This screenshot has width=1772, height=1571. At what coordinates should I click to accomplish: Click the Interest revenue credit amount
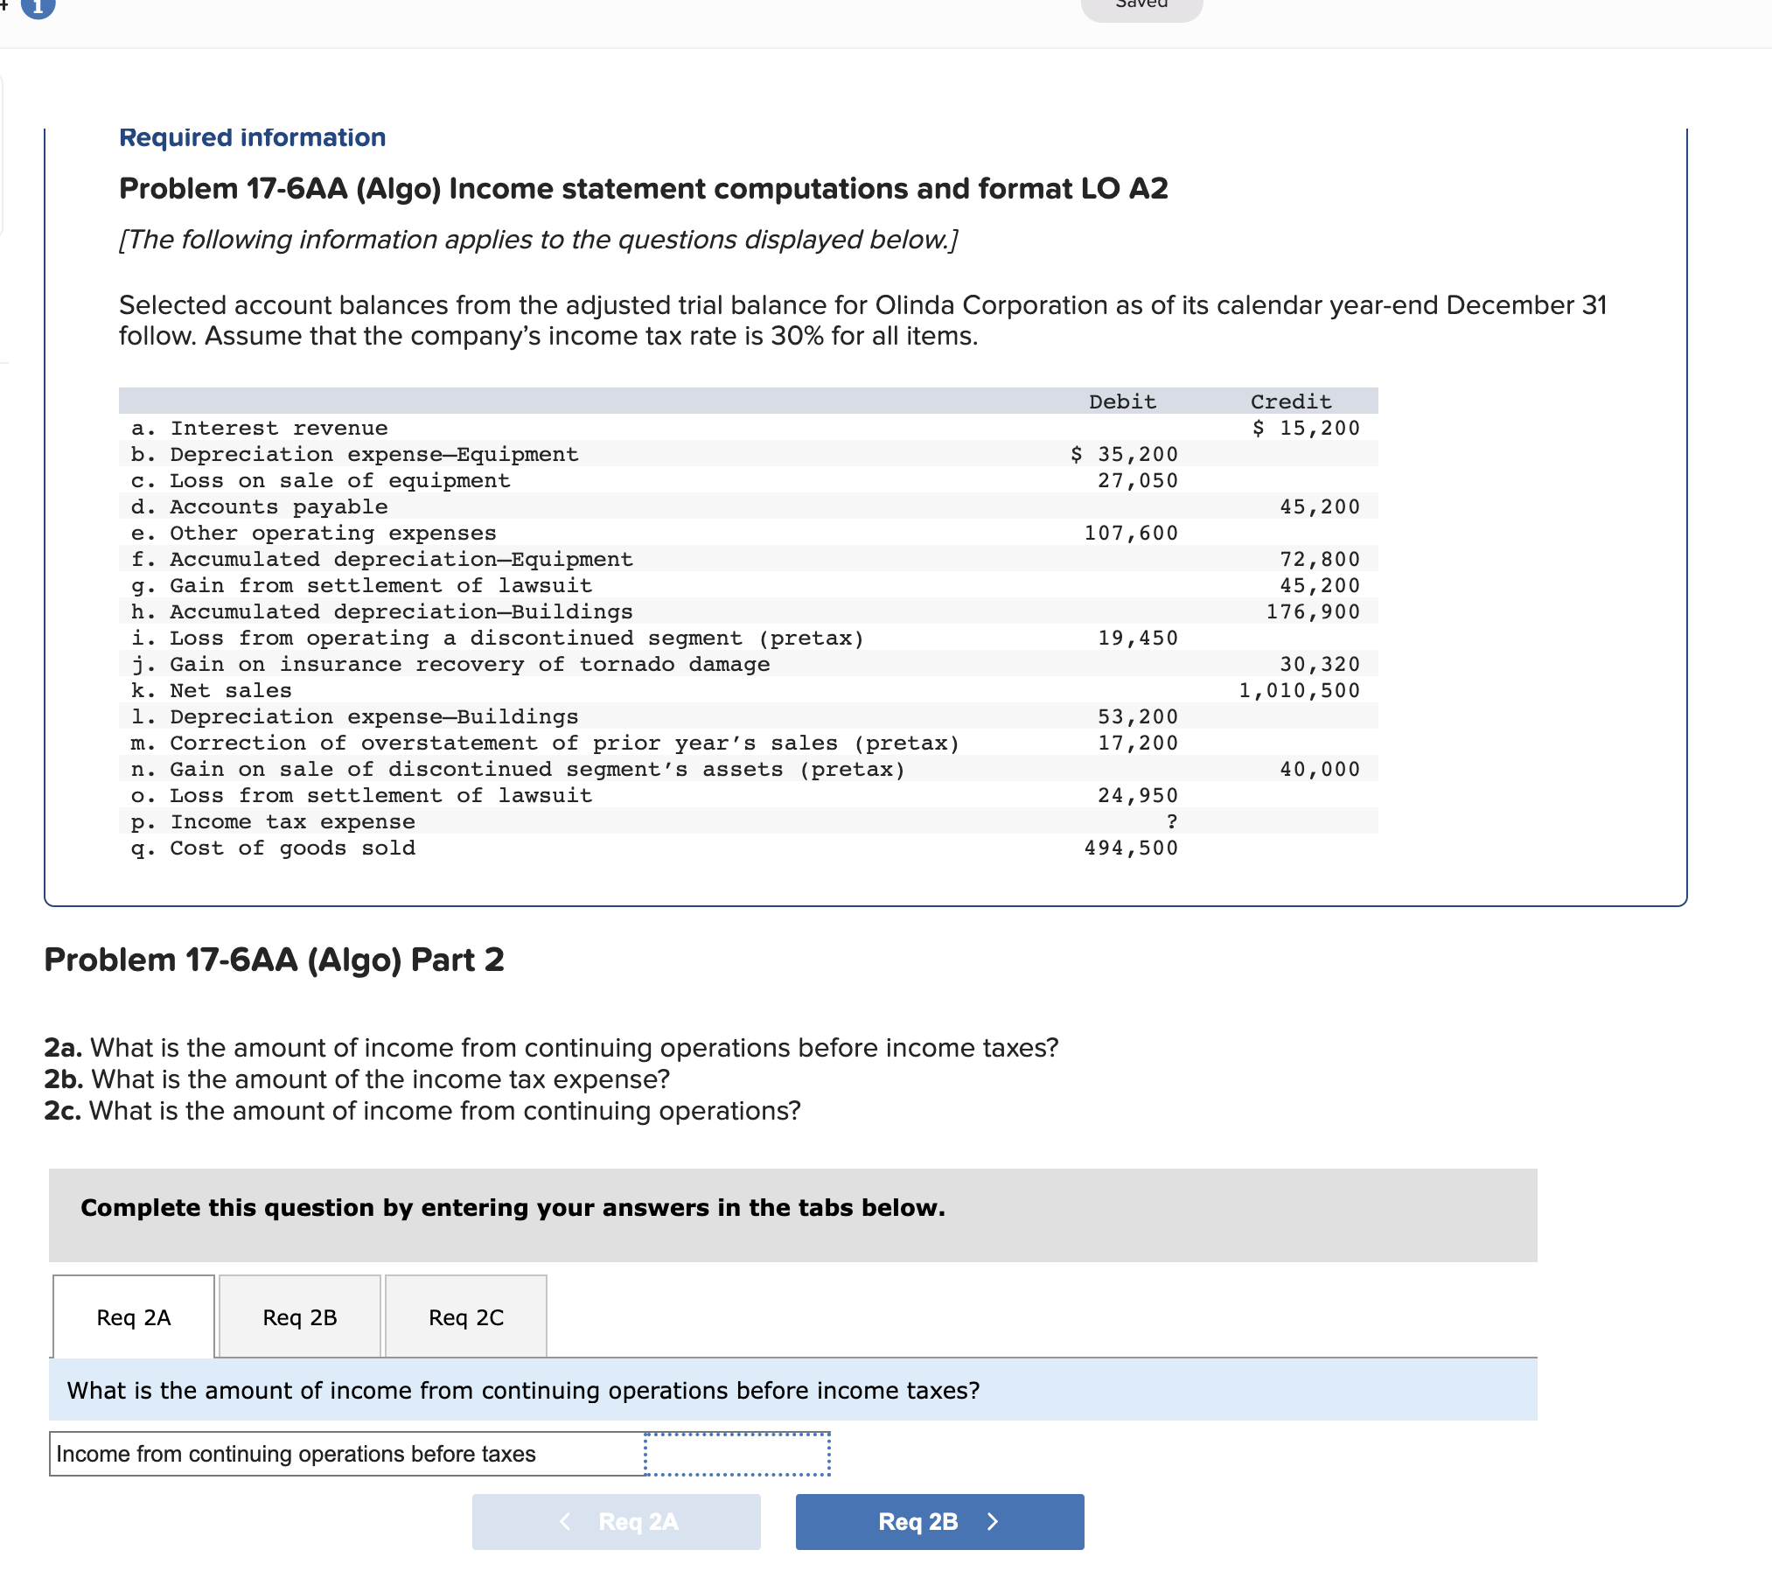pos(1306,428)
